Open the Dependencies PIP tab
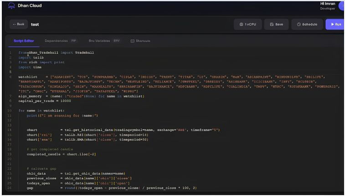 [61, 41]
